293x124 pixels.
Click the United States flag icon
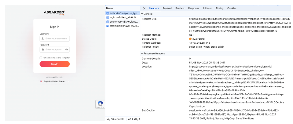pos(41,82)
